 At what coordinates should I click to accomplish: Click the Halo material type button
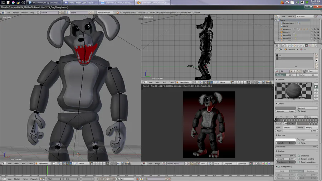click(x=312, y=75)
